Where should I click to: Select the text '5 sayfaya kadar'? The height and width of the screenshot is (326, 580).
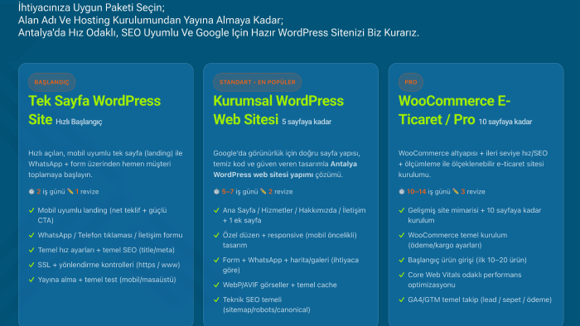tap(307, 122)
